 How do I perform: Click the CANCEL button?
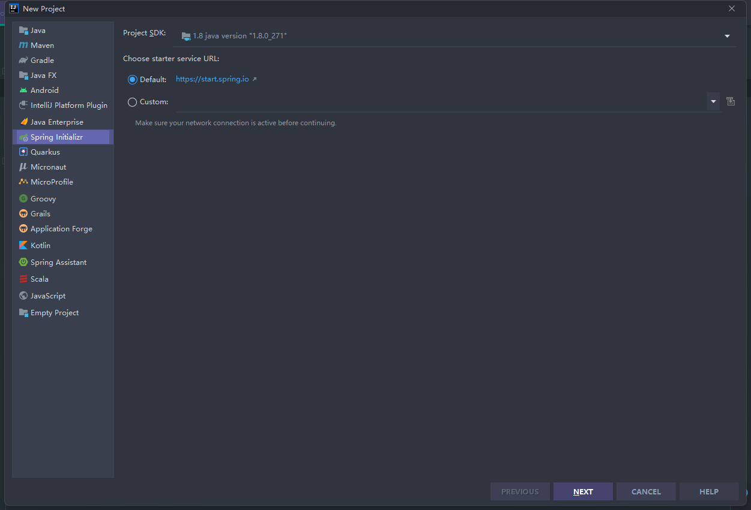[646, 491]
